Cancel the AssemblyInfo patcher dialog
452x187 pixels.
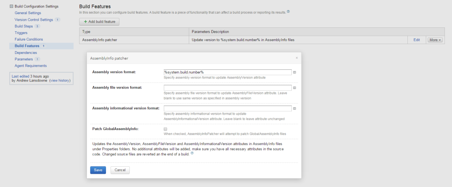click(120, 170)
